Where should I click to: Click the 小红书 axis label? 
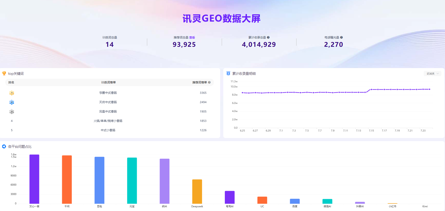tap(392, 206)
